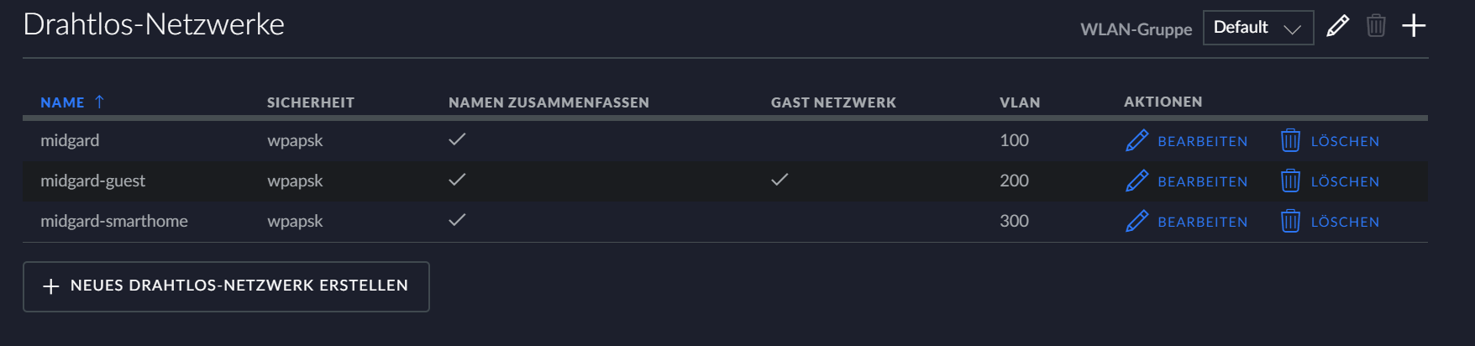Open the WLAN-Gruppe Default dropdown
The height and width of the screenshot is (346, 1475).
[x=1258, y=28]
